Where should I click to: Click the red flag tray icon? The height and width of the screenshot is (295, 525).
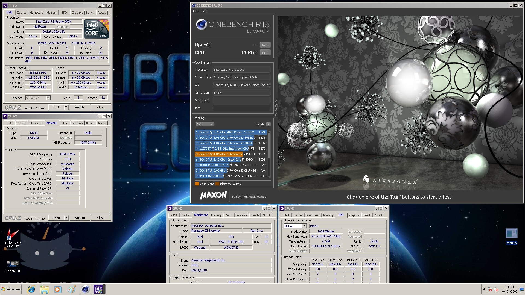490,289
